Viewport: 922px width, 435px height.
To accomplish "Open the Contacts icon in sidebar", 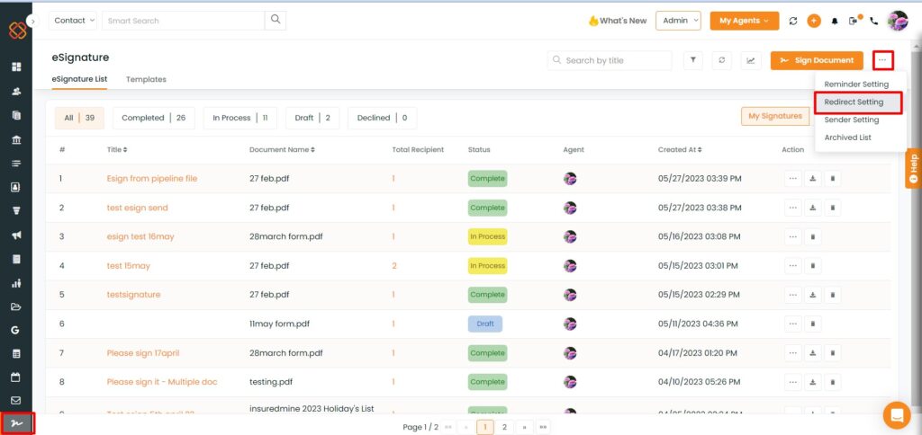I will 16,92.
